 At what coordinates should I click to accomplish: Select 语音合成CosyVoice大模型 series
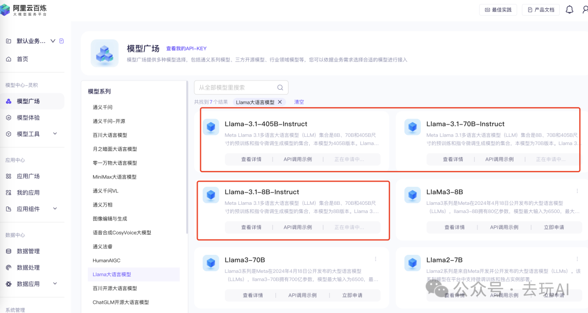point(122,233)
